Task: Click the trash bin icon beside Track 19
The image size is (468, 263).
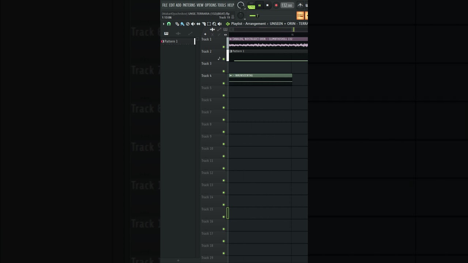Action: (233, 17)
